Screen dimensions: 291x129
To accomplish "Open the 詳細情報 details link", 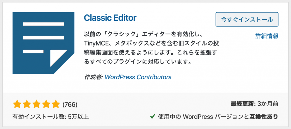I will [x=267, y=36].
